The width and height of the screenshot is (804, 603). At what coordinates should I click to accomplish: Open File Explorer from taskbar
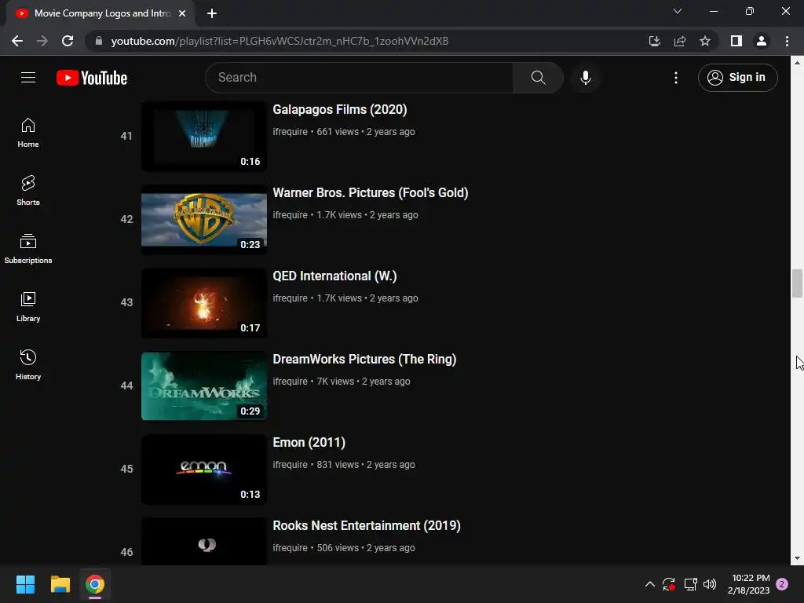60,584
